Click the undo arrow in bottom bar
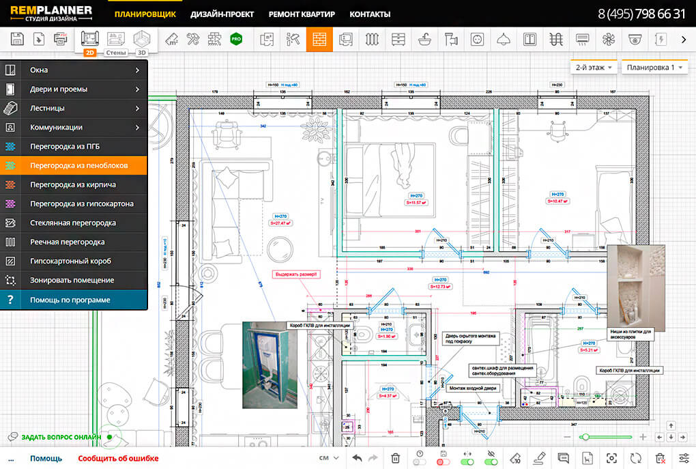 point(357,458)
